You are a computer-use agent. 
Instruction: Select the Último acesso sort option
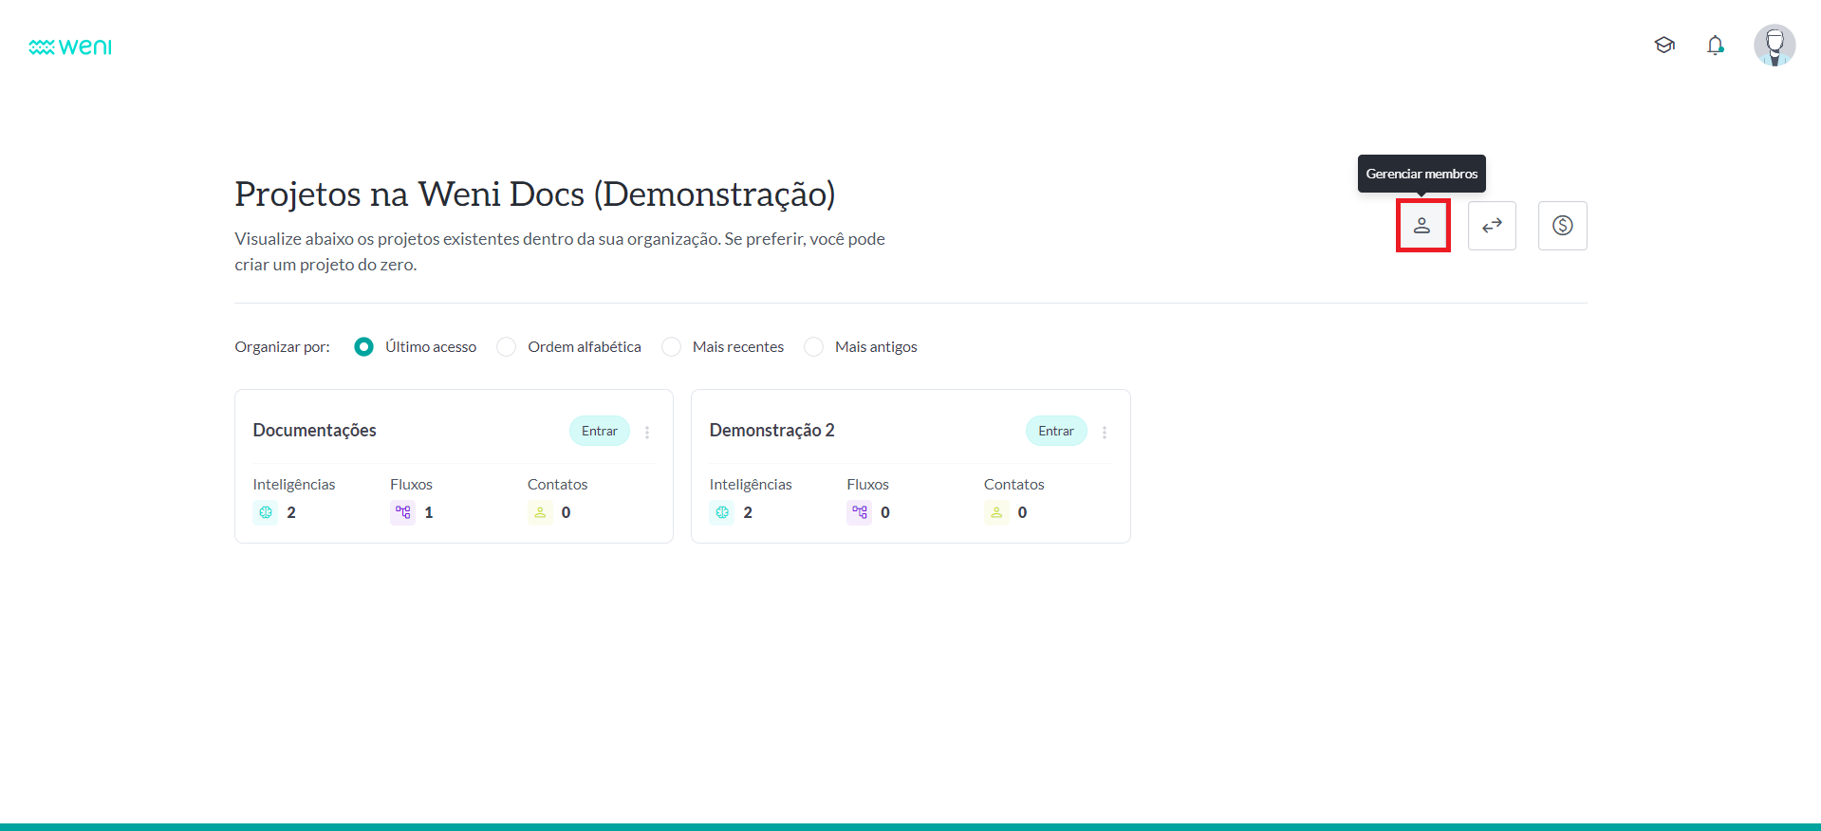[363, 347]
